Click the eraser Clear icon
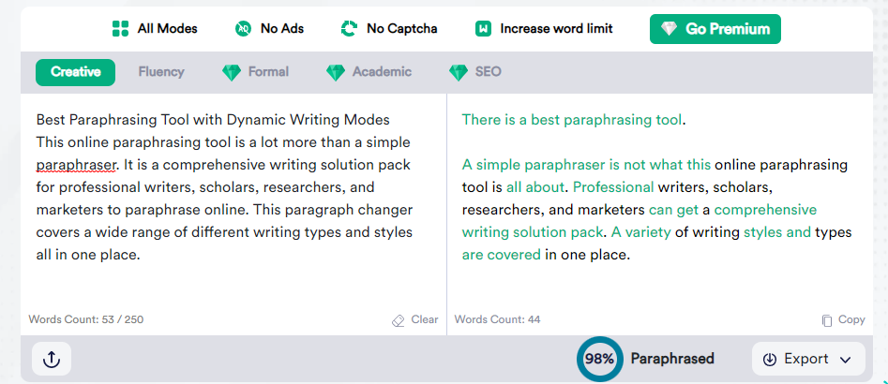Viewport: 888px width, 384px height. tap(399, 320)
